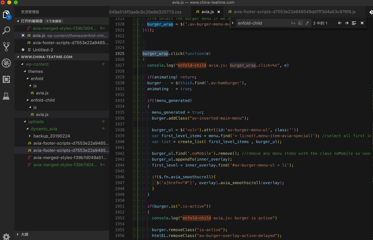Open the Source Control view

click(x=6, y=47)
